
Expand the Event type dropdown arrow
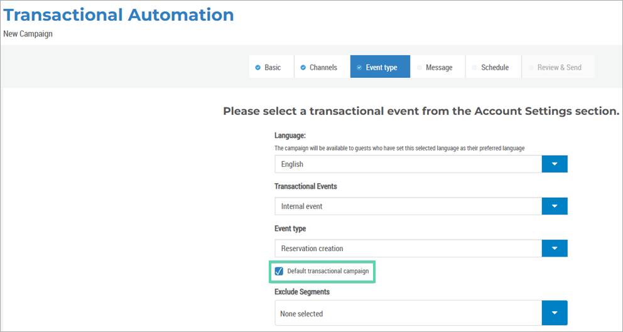(x=555, y=249)
